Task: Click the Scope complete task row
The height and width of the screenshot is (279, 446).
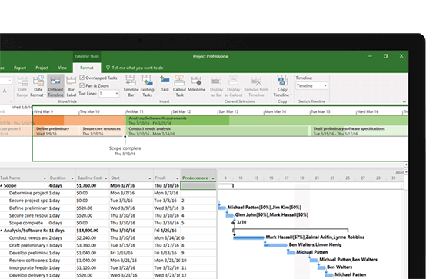Action: click(x=108, y=223)
